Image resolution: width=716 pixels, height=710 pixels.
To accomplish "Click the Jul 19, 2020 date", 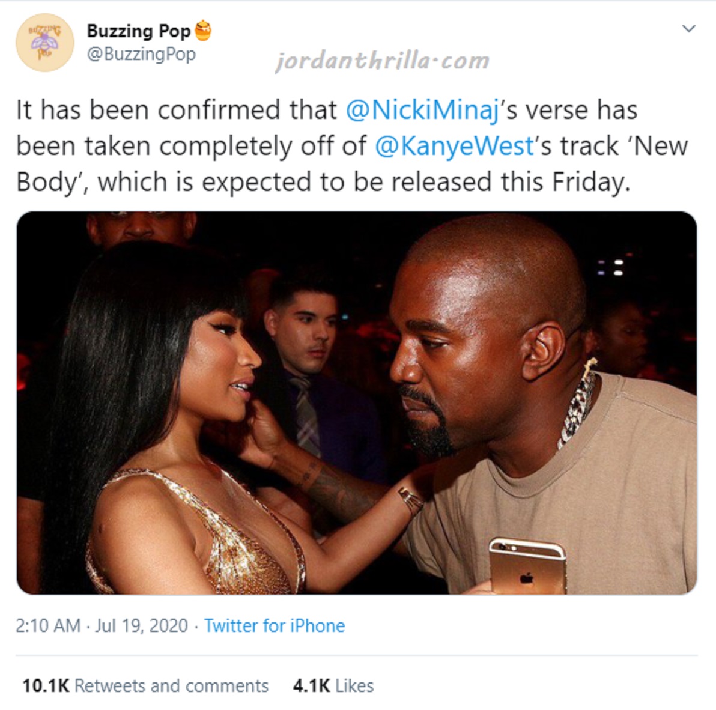I will coord(141,625).
